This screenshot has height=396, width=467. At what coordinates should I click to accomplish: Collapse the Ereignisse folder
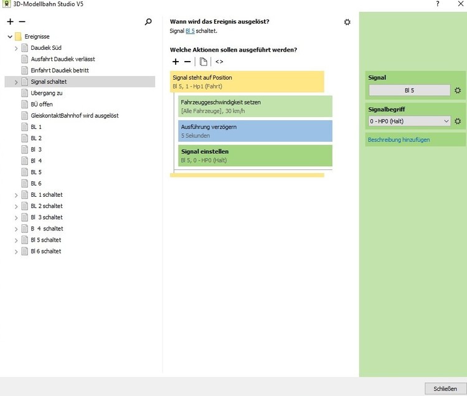tap(10, 37)
